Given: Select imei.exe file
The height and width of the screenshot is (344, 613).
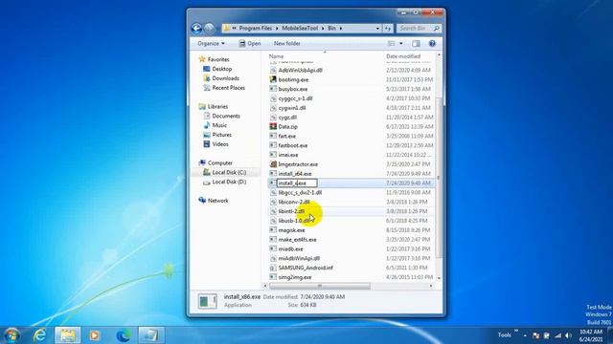Looking at the screenshot, I should (288, 155).
